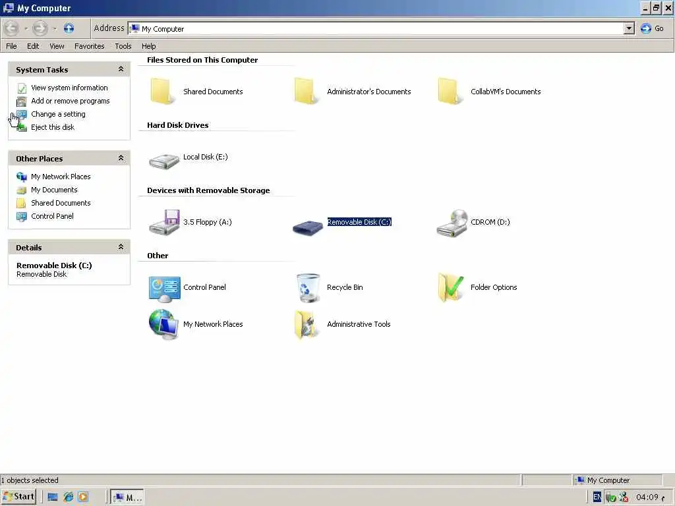Collapse the Other Places panel
The width and height of the screenshot is (675, 506).
(121, 158)
